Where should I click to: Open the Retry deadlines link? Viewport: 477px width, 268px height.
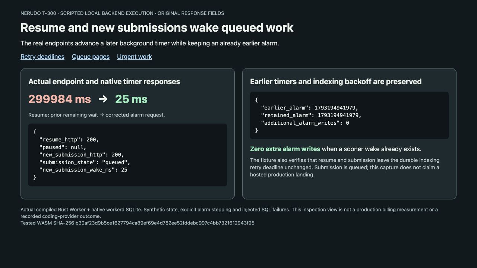point(42,57)
